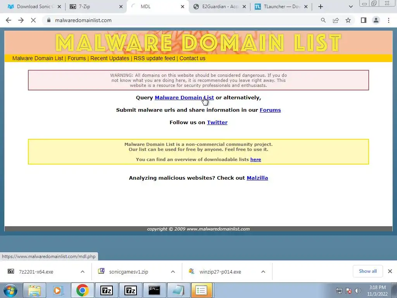The image size is (397, 298).
Task: Close the Download Sonic tab
Action: point(59,7)
